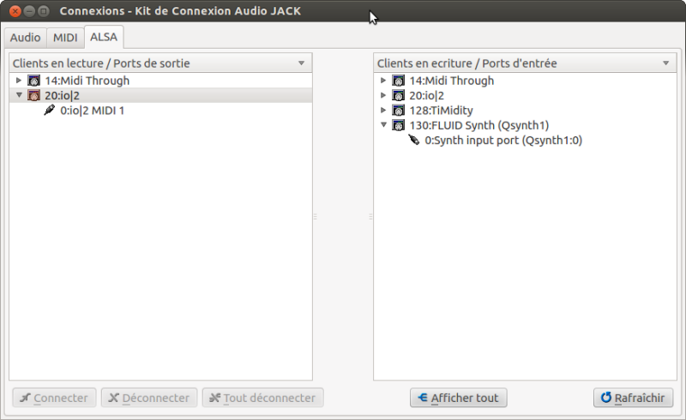Minimize the Connexions window
The image size is (686, 420).
click(29, 11)
